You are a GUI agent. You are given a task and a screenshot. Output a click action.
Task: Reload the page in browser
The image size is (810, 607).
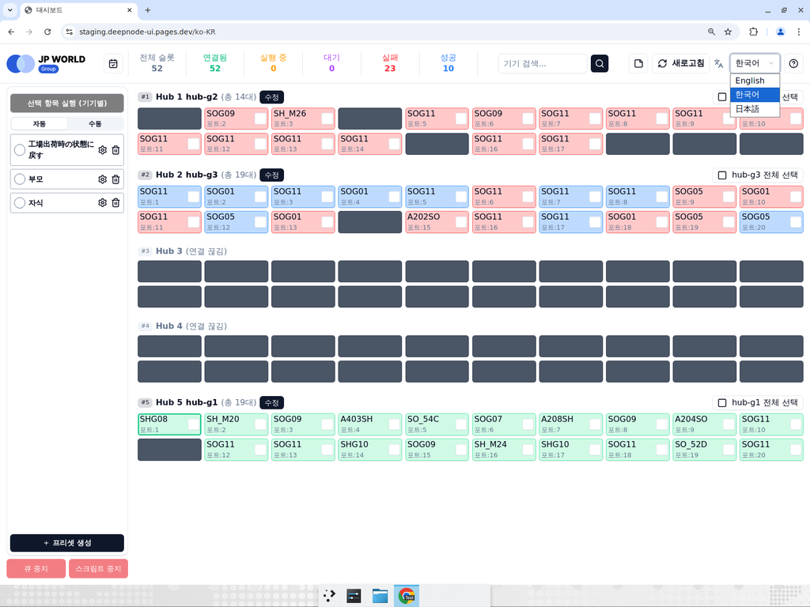[x=47, y=32]
